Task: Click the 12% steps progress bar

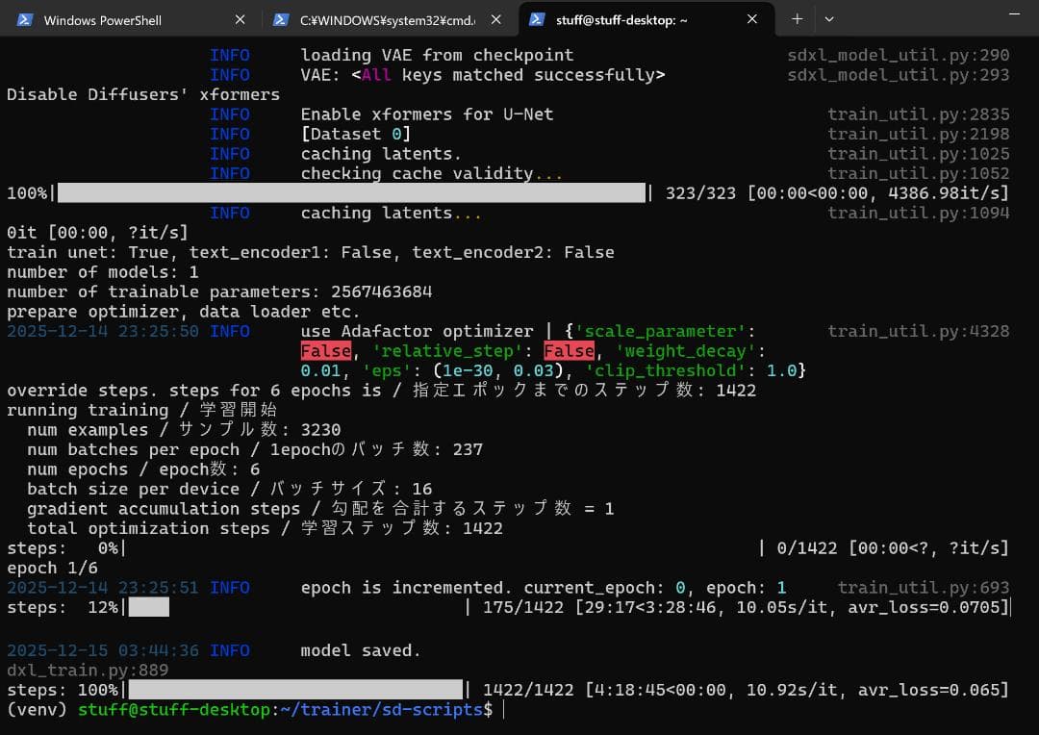Action: 149,607
